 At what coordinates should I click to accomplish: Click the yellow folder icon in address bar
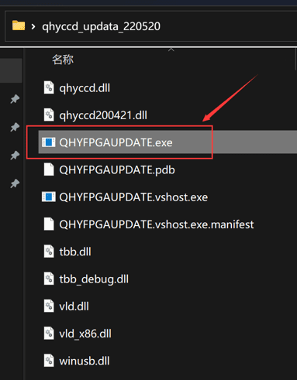19,26
